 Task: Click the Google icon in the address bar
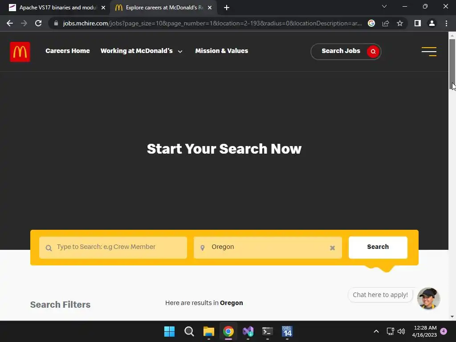pos(371,23)
